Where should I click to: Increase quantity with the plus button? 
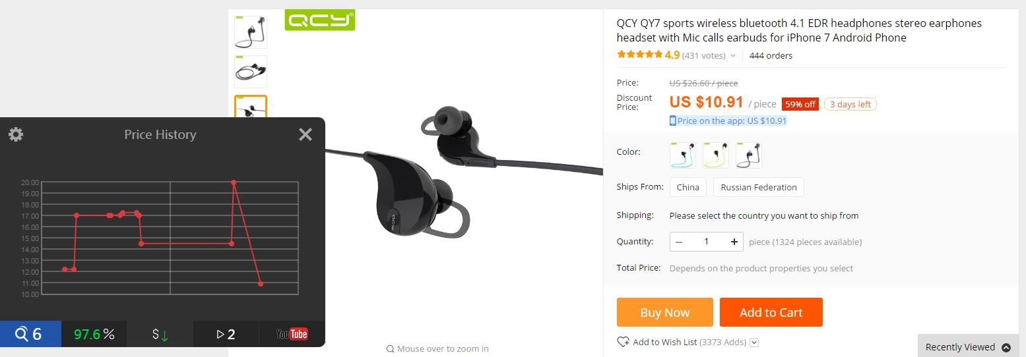tap(734, 242)
